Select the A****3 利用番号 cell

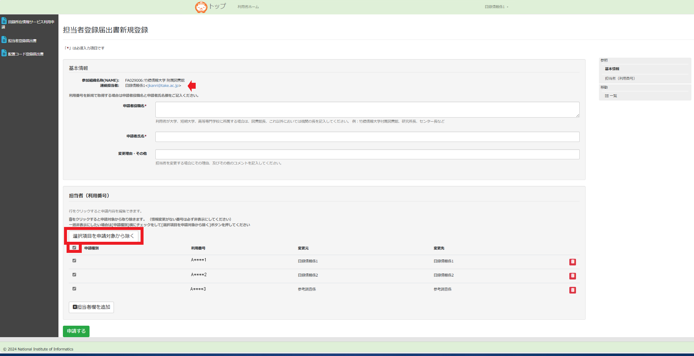[x=198, y=289]
